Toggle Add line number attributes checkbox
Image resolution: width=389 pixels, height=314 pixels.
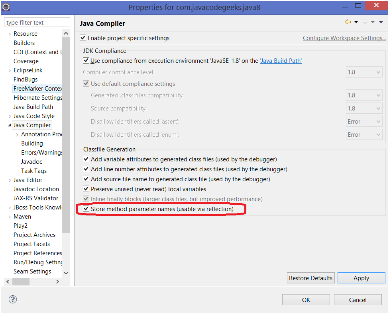click(x=86, y=169)
